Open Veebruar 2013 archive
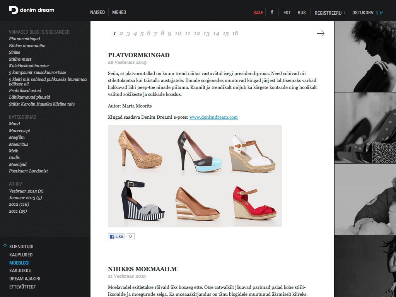The image size is (396, 297). click(x=26, y=191)
